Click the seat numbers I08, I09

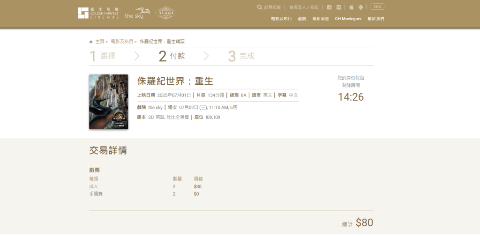[x=213, y=117]
